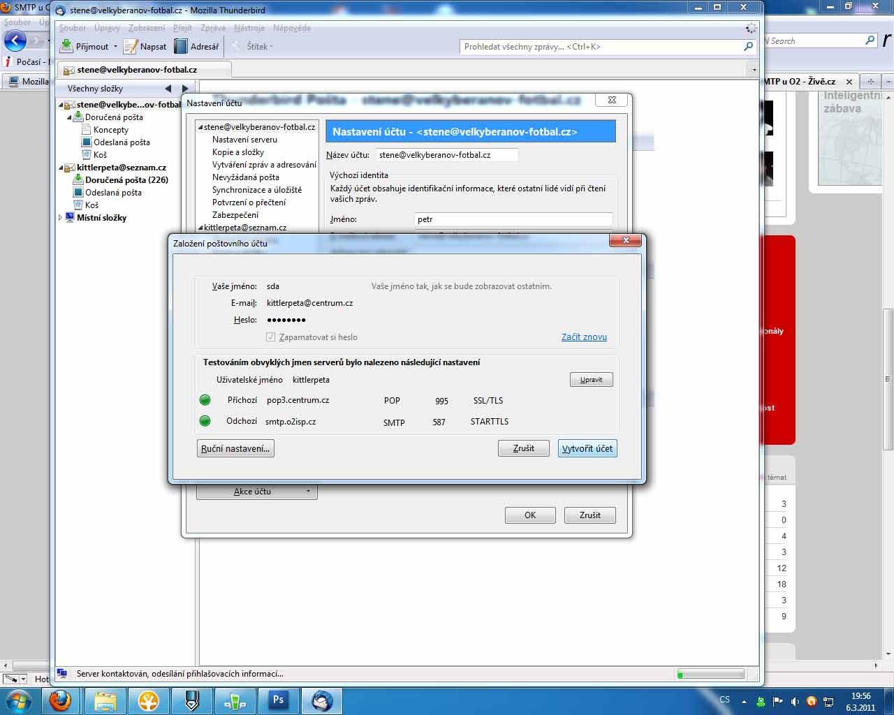Image resolution: width=894 pixels, height=715 pixels.
Task: Open the Zpráva menu
Action: (213, 28)
